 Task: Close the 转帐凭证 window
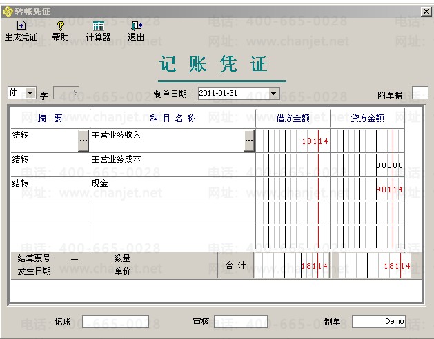pos(426,12)
